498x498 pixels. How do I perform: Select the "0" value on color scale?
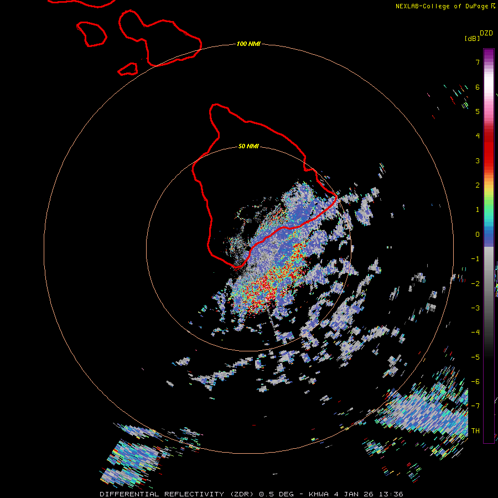click(x=478, y=235)
